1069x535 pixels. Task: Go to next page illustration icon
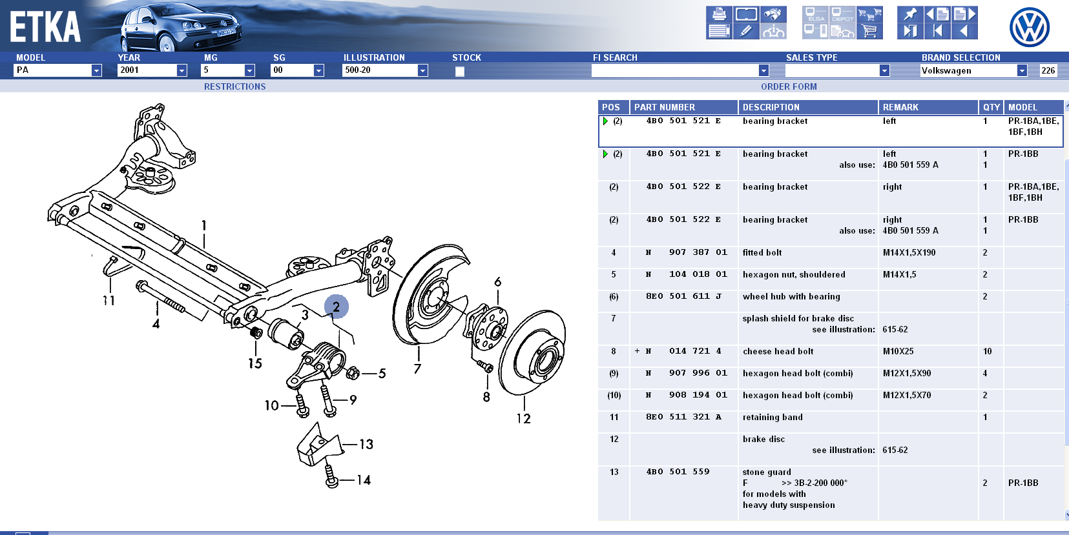click(964, 14)
